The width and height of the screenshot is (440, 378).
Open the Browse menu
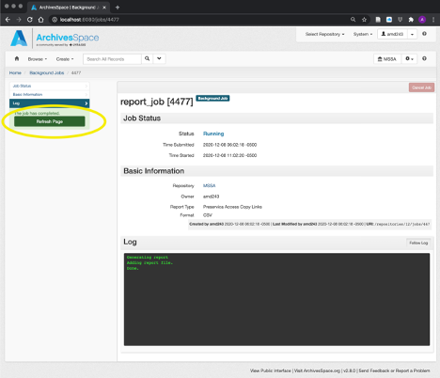pos(38,59)
